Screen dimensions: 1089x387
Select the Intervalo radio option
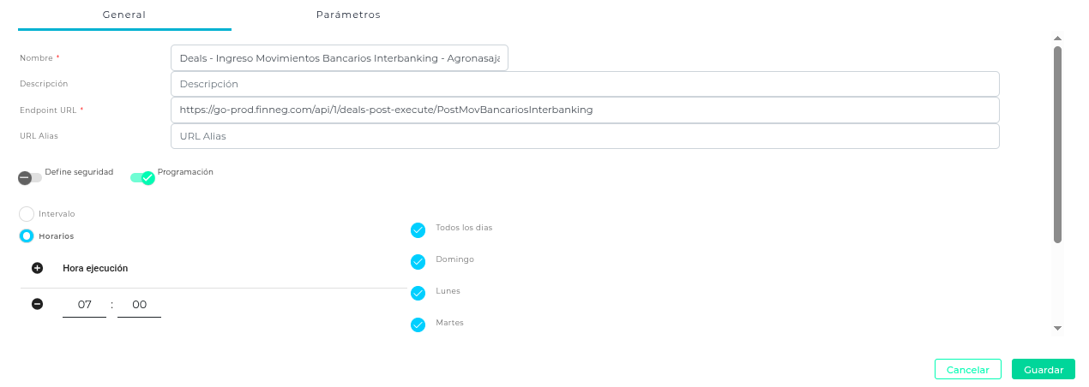click(x=27, y=214)
